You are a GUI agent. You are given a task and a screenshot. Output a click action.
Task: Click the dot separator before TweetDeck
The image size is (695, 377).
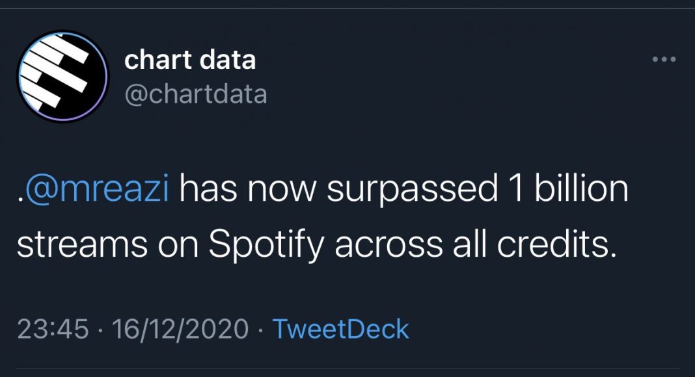coord(260,330)
